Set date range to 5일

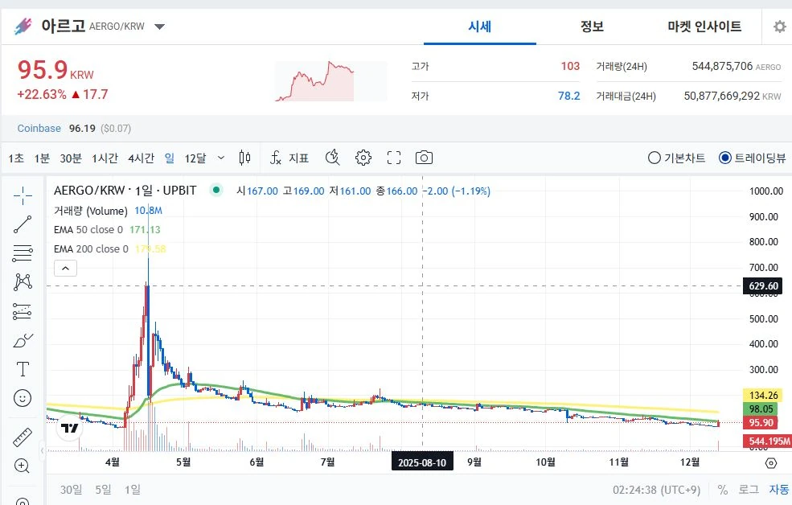point(103,490)
